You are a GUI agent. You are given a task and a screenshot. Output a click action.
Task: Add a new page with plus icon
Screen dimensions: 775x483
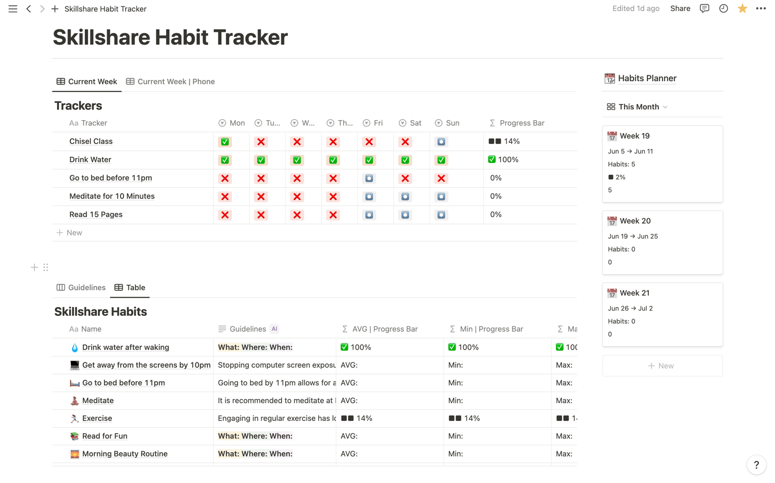(55, 9)
